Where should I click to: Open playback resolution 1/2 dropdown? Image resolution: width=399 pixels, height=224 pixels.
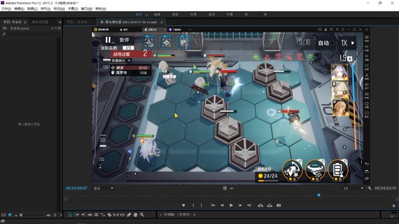[353, 188]
